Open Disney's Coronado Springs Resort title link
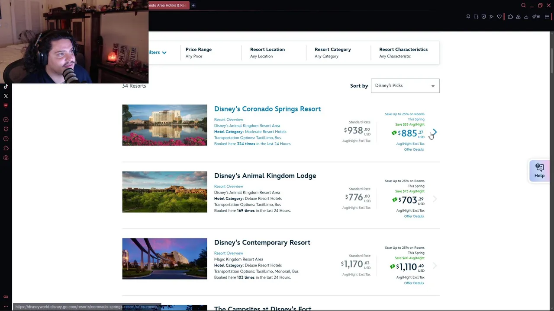The width and height of the screenshot is (554, 311). [x=267, y=109]
